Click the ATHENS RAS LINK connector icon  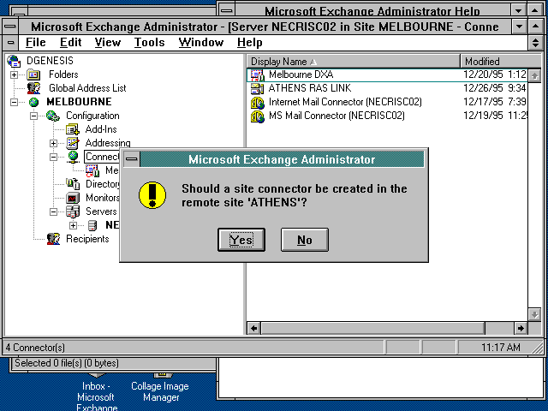pyautogui.click(x=257, y=88)
